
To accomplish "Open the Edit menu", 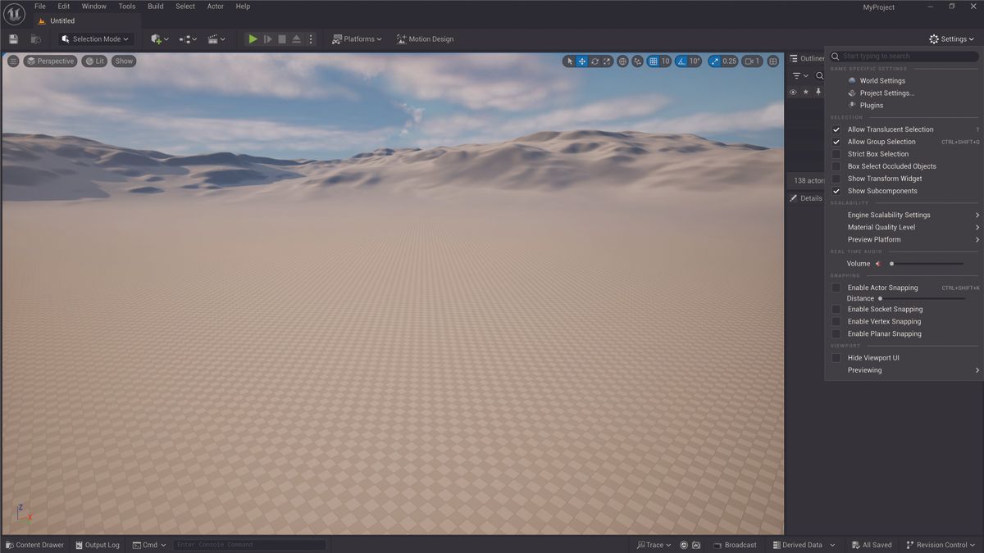I will pos(63,7).
